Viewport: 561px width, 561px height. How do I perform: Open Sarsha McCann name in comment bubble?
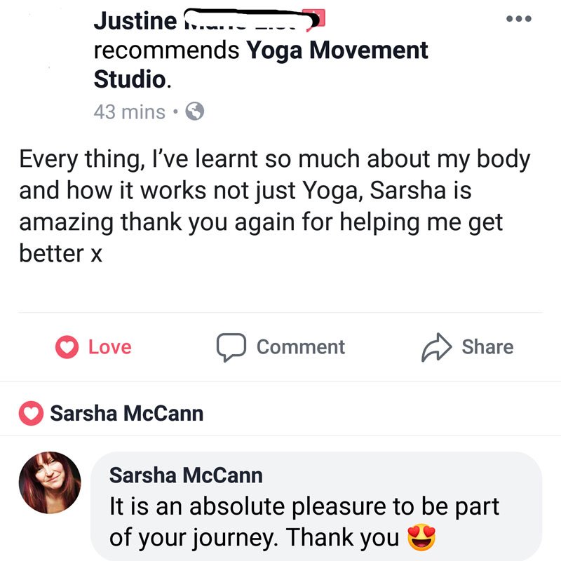pyautogui.click(x=186, y=475)
